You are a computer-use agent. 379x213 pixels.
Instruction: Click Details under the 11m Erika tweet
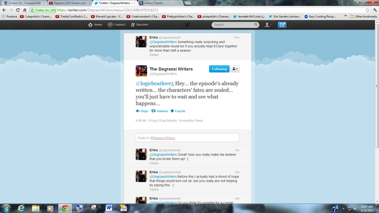click(x=154, y=55)
